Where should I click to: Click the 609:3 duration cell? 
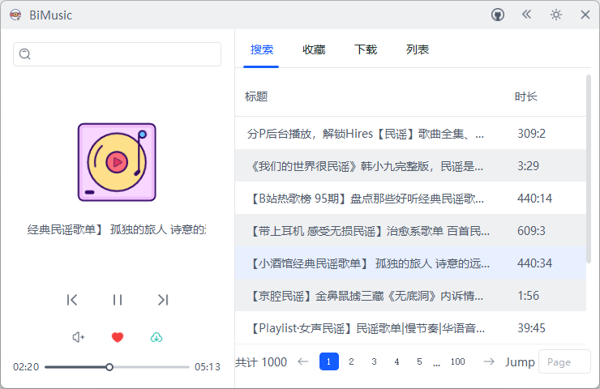pyautogui.click(x=531, y=231)
